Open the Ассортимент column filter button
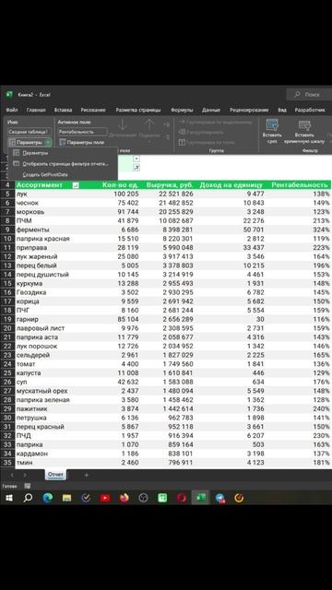 click(x=76, y=184)
